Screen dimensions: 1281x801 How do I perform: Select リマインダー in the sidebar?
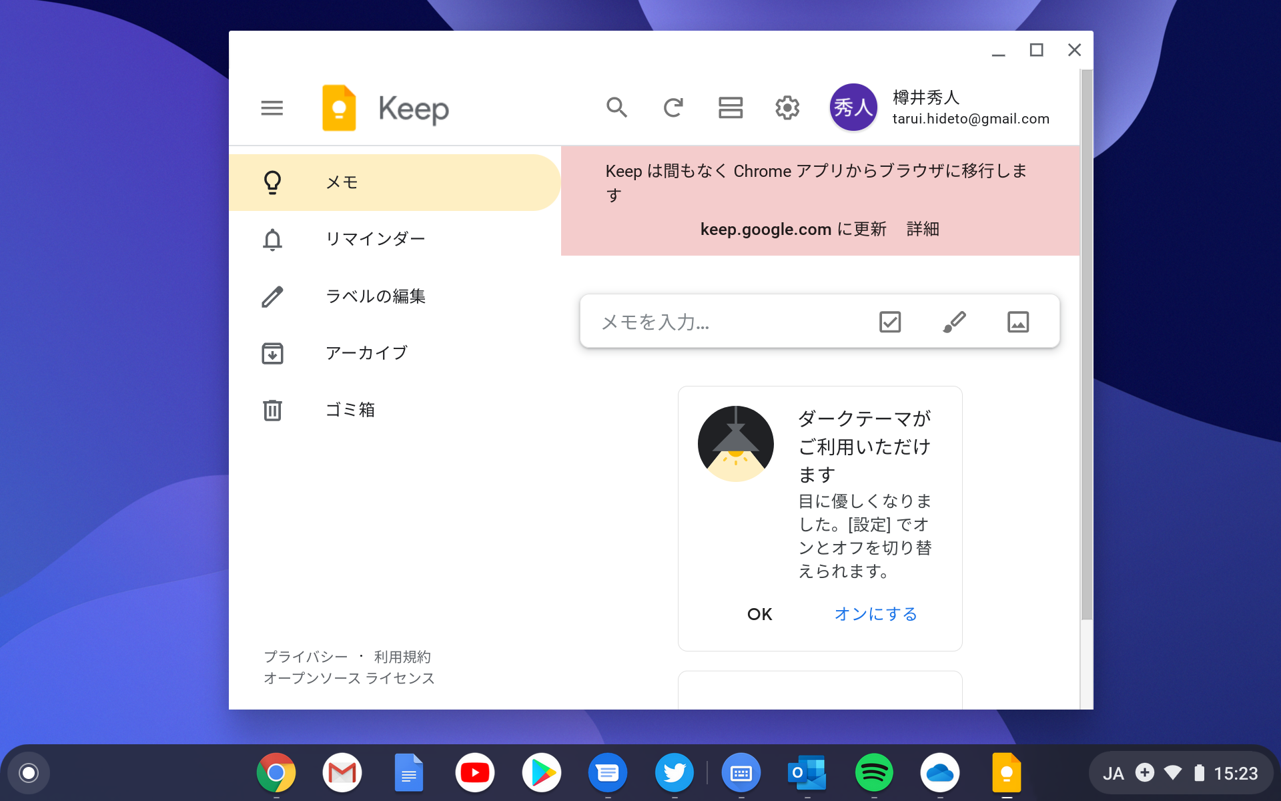point(376,239)
